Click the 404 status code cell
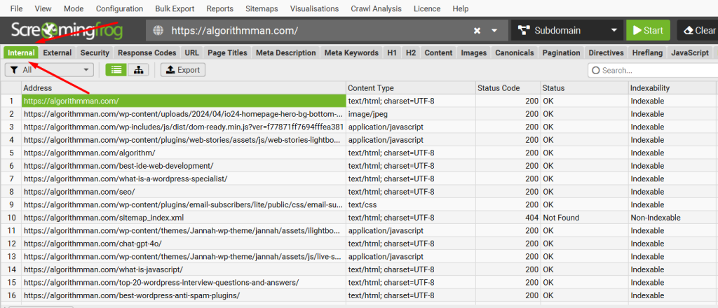 (x=508, y=218)
